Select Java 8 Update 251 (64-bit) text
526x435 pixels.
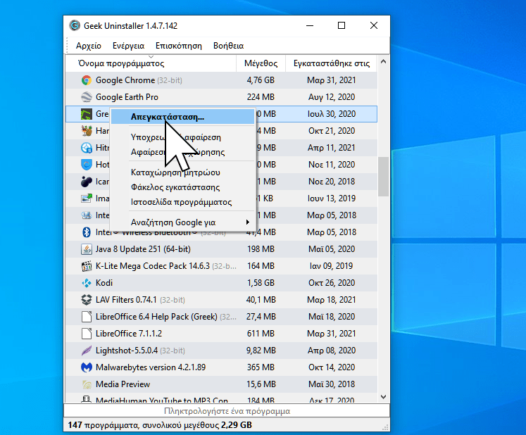[x=143, y=249]
